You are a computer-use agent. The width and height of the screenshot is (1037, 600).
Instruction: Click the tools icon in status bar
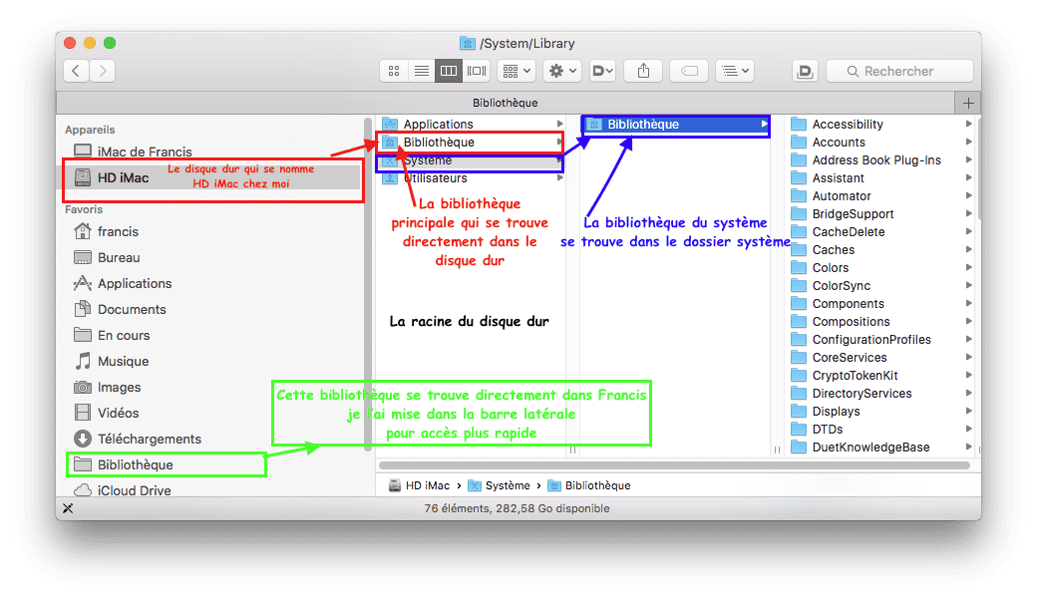point(68,508)
